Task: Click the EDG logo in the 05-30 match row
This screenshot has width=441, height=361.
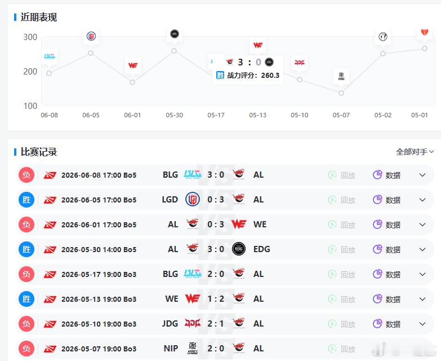Action: coord(239,249)
